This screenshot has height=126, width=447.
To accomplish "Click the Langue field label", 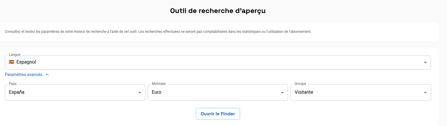I will [15, 55].
